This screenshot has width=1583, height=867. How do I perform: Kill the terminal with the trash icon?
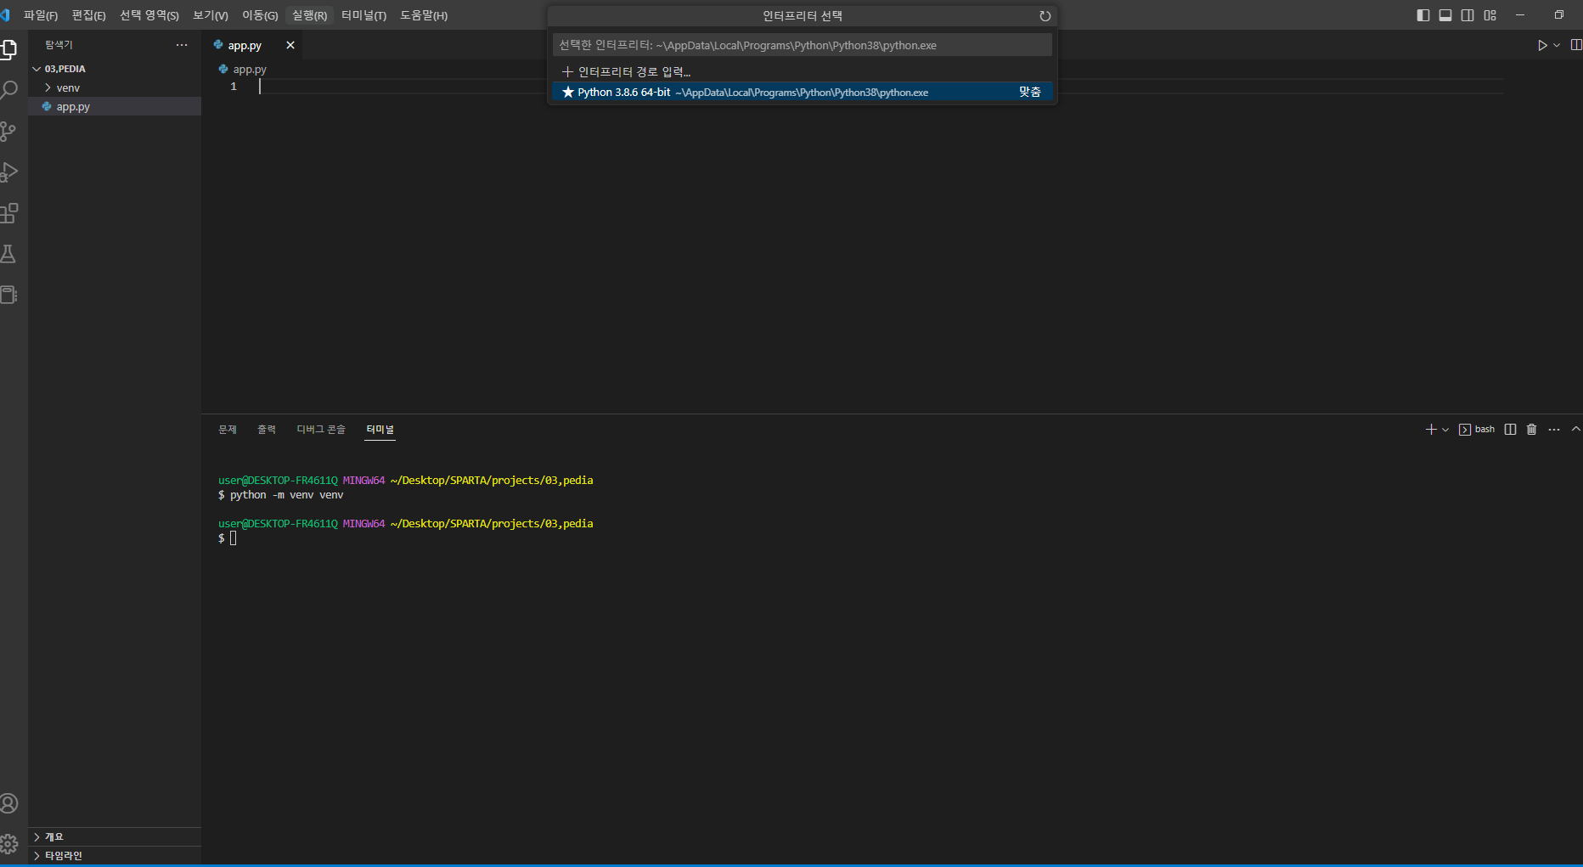(x=1532, y=430)
